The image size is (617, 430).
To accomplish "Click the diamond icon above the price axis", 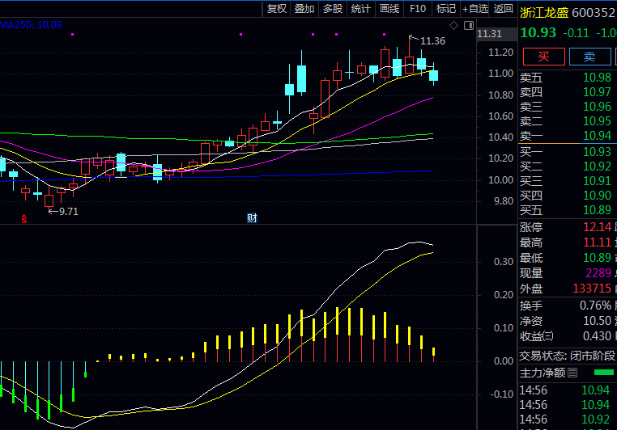I will (x=454, y=26).
